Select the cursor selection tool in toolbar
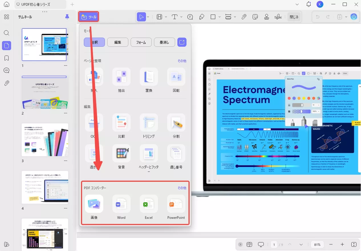 (141, 17)
